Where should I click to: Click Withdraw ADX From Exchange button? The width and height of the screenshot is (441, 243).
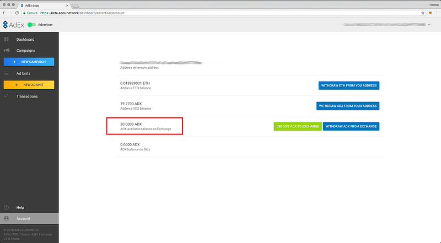(x=351, y=126)
